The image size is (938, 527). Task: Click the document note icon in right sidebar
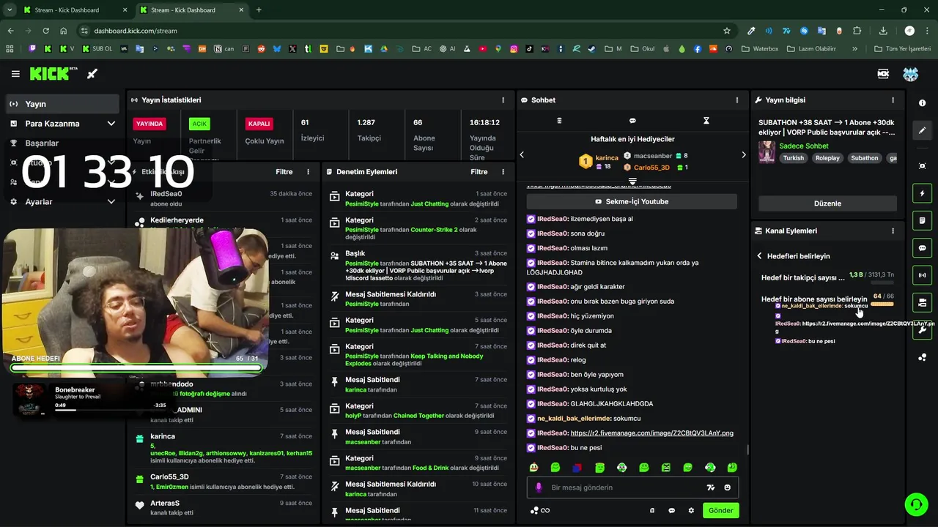922,220
